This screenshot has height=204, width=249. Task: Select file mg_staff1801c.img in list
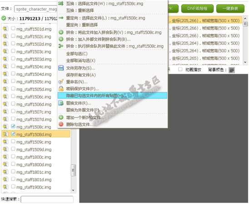pos(34,172)
